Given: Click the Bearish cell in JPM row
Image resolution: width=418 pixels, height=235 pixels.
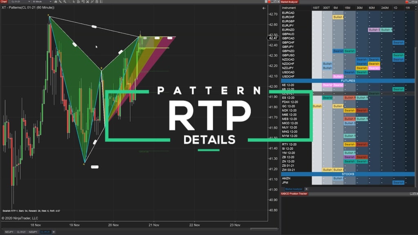Looking at the screenshot, I should click(x=398, y=183).
